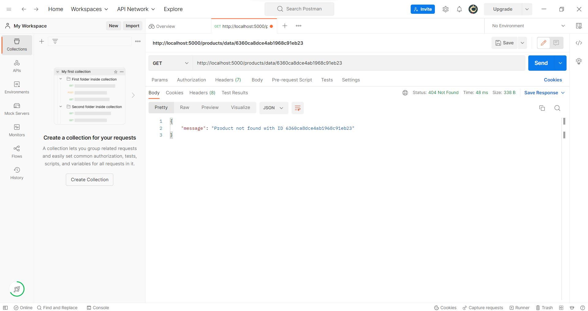This screenshot has height=311, width=588.
Task: Toggle two-pane view in status bar
Action: (x=561, y=308)
